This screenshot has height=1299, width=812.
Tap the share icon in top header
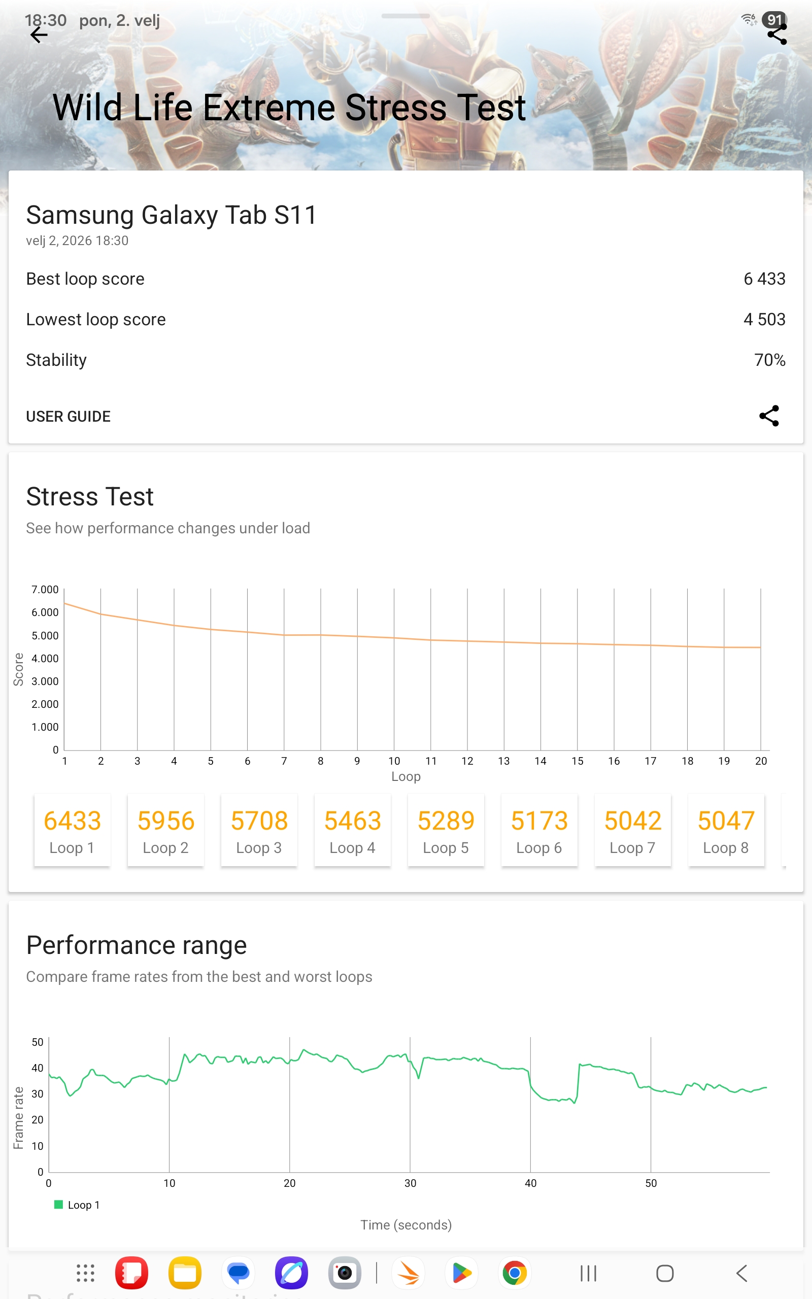pyautogui.click(x=776, y=36)
